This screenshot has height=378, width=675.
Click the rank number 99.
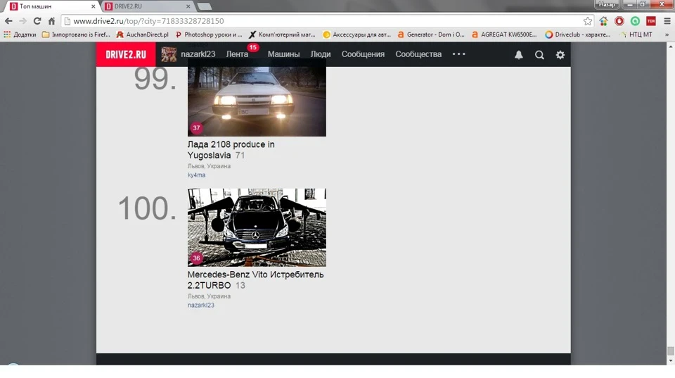click(x=155, y=79)
